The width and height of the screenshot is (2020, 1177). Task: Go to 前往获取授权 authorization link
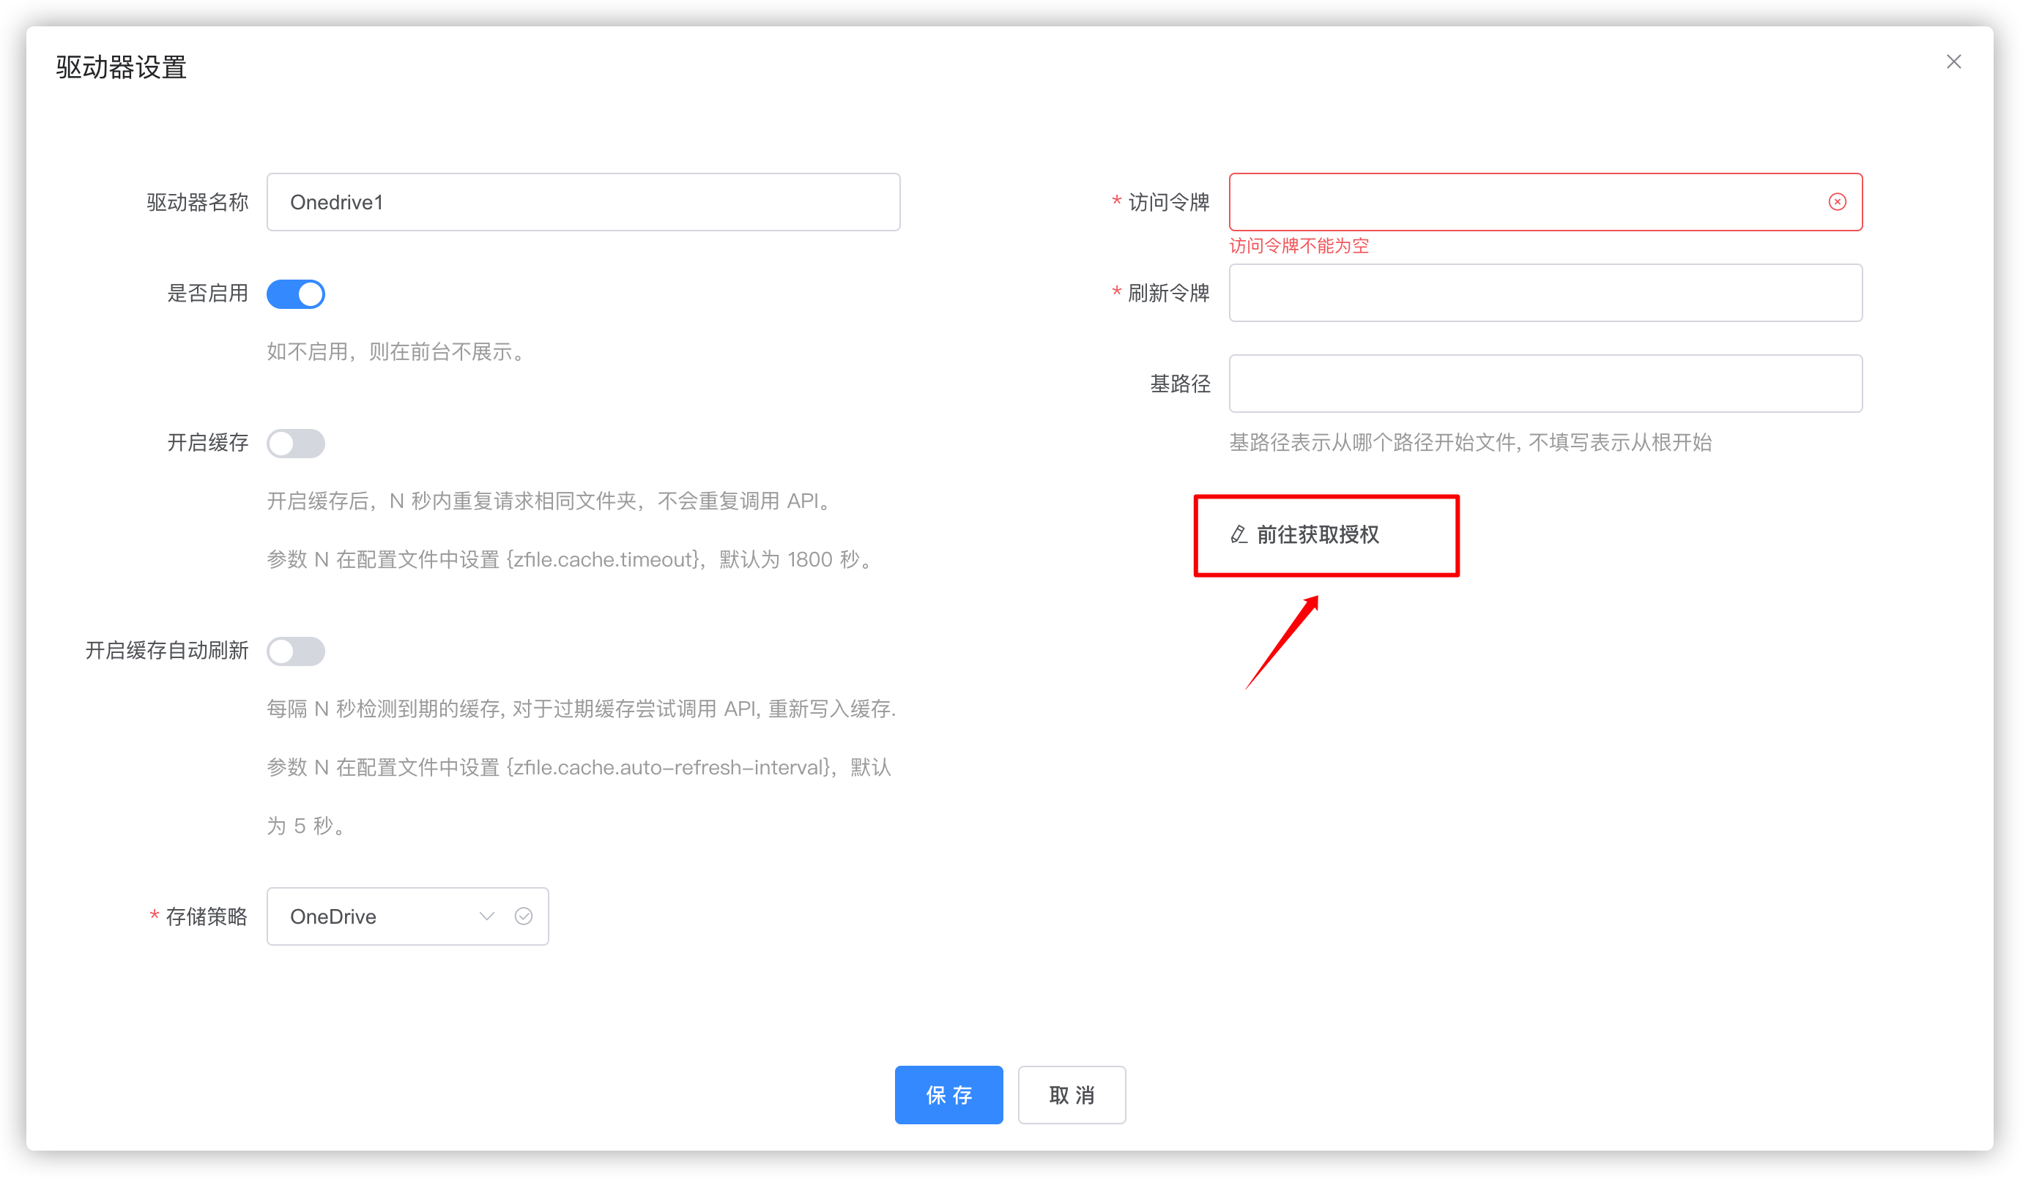1317,534
